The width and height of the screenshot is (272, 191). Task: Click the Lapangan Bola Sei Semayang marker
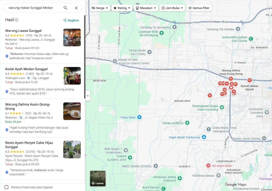point(161,33)
